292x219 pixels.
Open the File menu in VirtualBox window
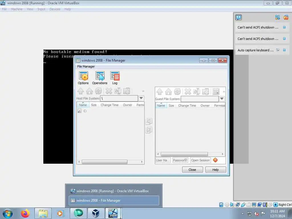pos(4,9)
